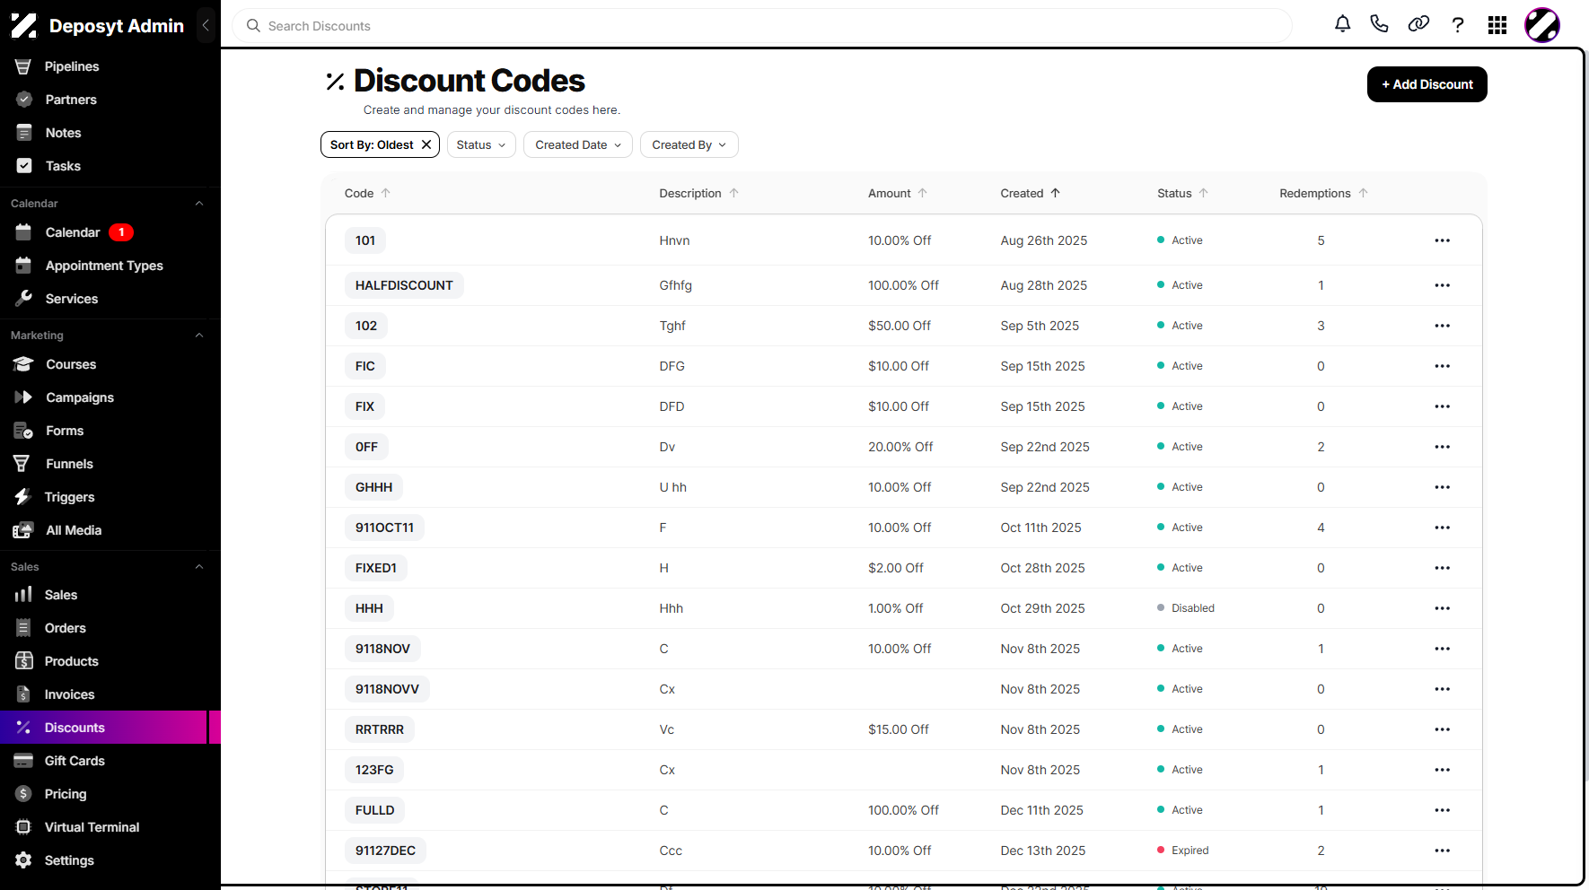The width and height of the screenshot is (1589, 890).
Task: Remove the Sort By Oldest filter
Action: (426, 144)
